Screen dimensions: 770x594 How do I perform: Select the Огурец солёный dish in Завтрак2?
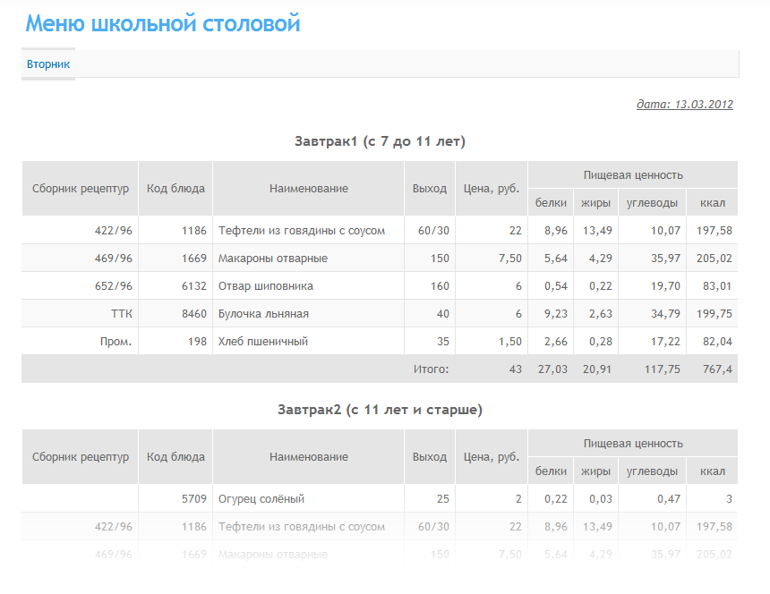[261, 499]
